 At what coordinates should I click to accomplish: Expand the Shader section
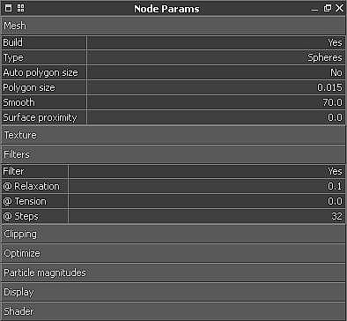coord(173,311)
